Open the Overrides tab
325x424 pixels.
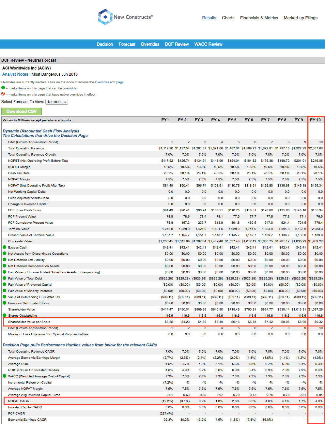150,44
